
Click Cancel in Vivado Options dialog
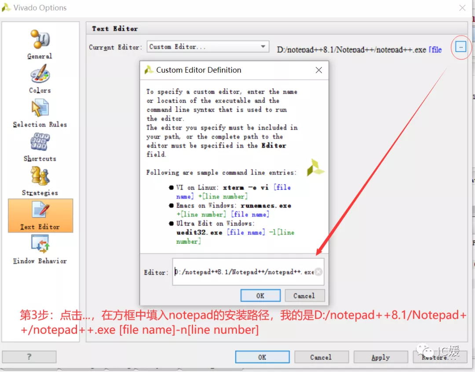coord(322,357)
